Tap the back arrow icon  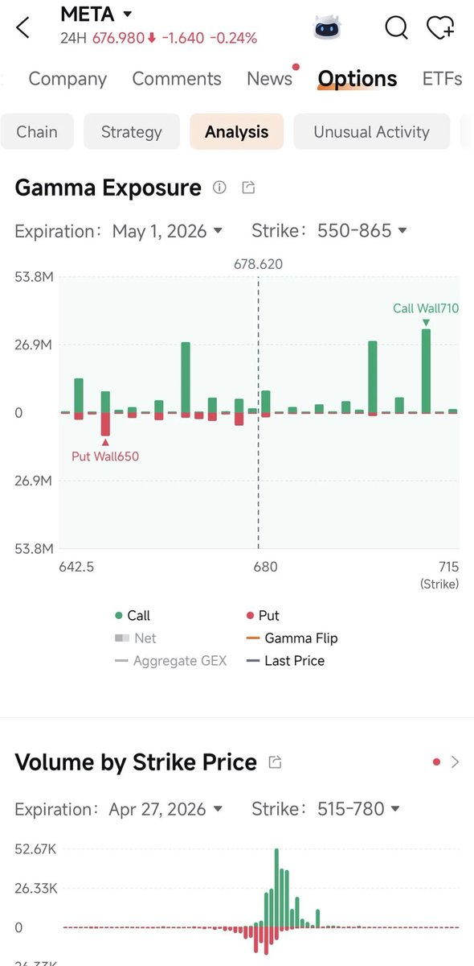(22, 27)
